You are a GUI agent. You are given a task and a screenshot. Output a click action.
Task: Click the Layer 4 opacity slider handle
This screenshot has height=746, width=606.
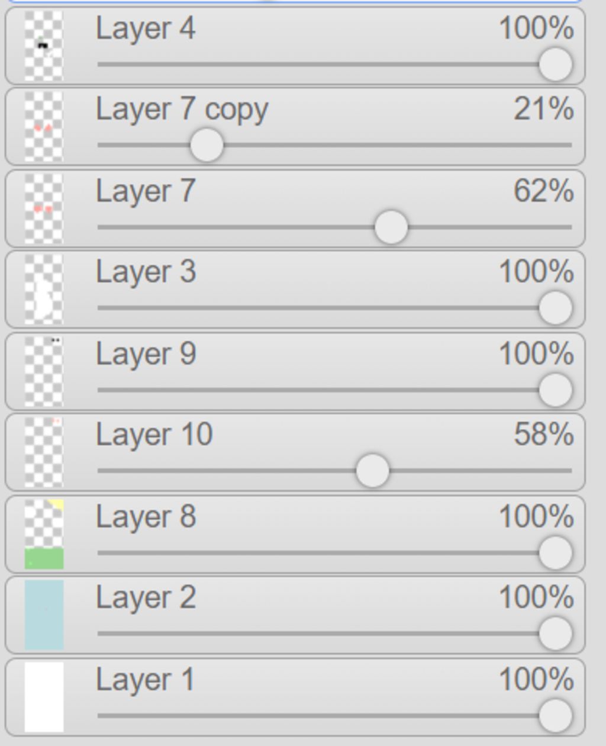point(556,65)
